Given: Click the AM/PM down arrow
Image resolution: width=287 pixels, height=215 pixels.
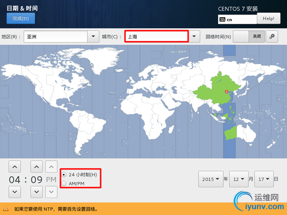Looking at the screenshot, I should [51, 192].
